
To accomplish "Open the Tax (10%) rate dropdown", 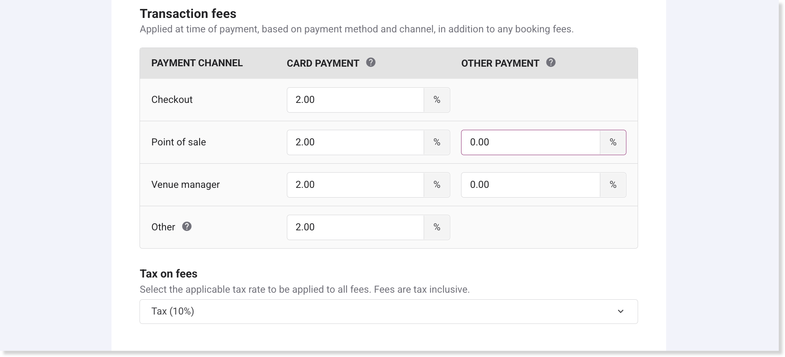I will [x=388, y=311].
